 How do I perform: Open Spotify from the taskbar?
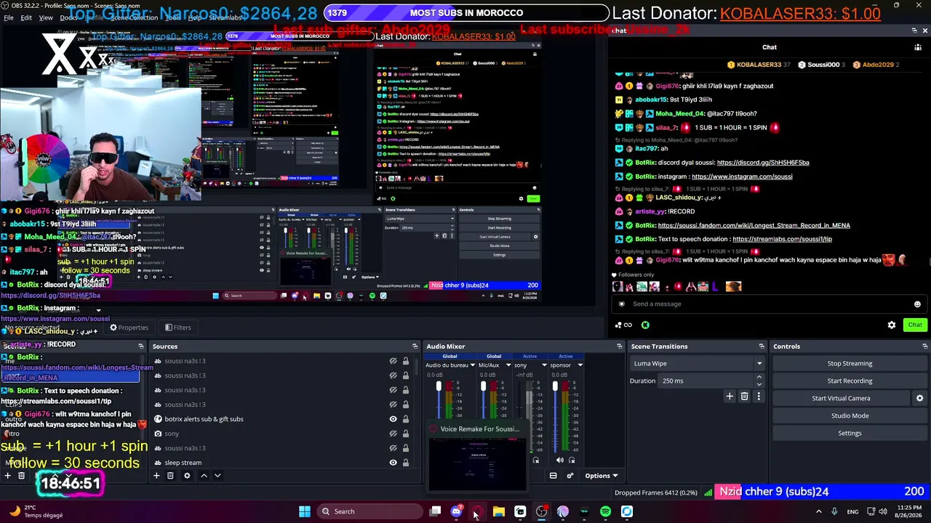(605, 511)
